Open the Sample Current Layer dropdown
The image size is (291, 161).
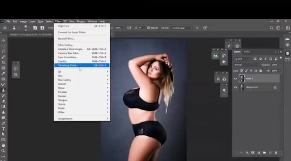(182, 28)
